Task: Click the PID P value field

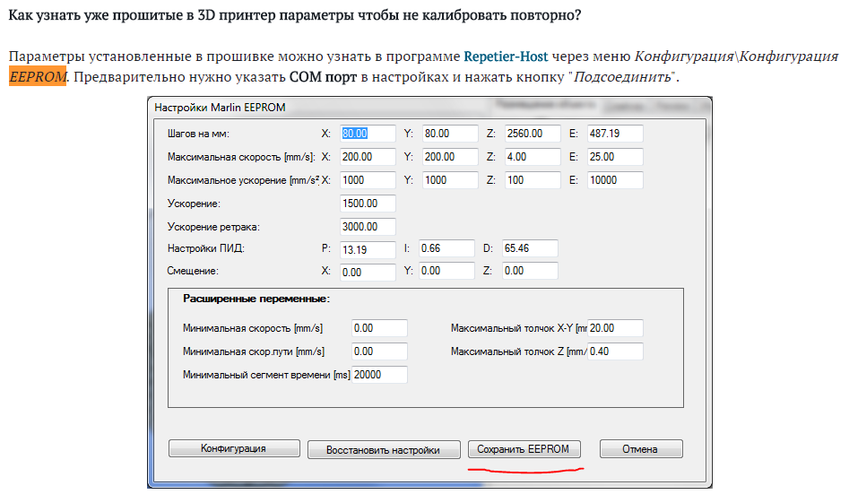Action: coord(368,249)
